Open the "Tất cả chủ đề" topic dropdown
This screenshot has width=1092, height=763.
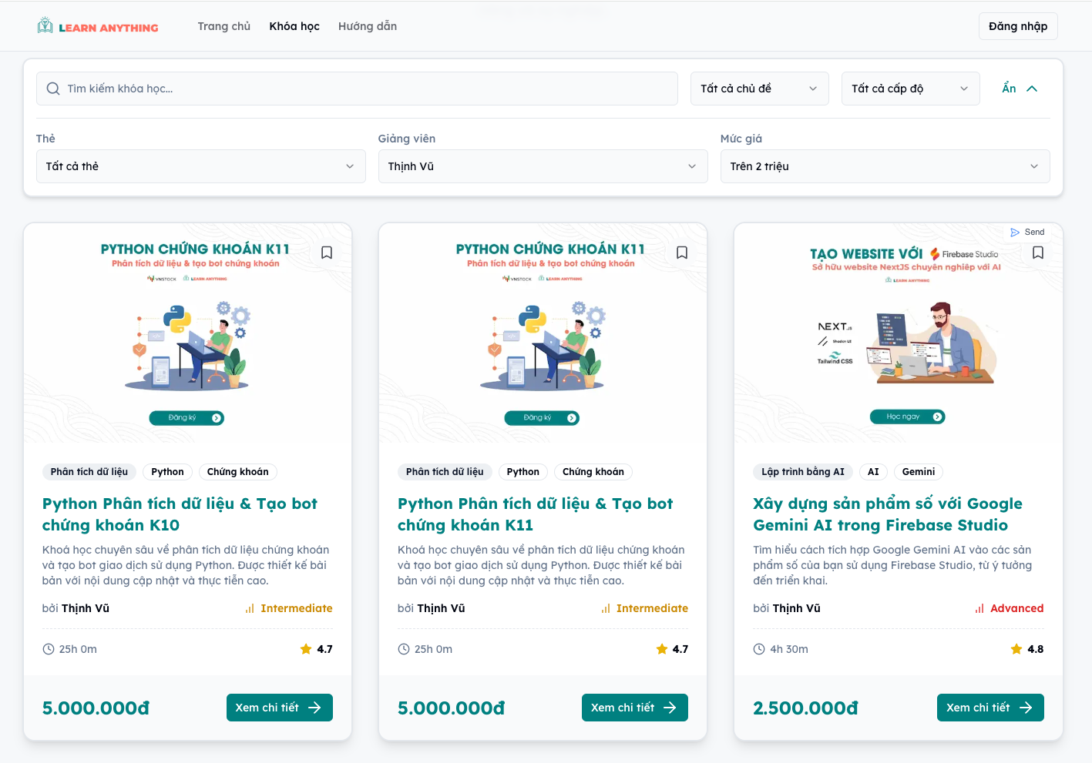(x=759, y=89)
